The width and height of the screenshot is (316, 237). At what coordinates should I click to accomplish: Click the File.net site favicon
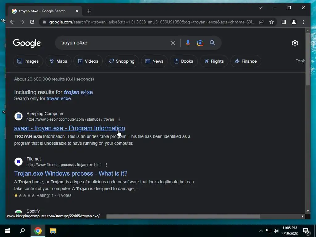19,162
